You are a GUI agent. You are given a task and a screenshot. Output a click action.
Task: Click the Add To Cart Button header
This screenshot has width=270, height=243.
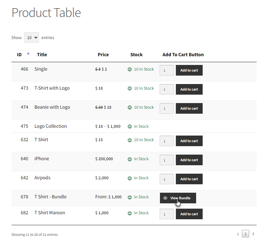coord(183,55)
